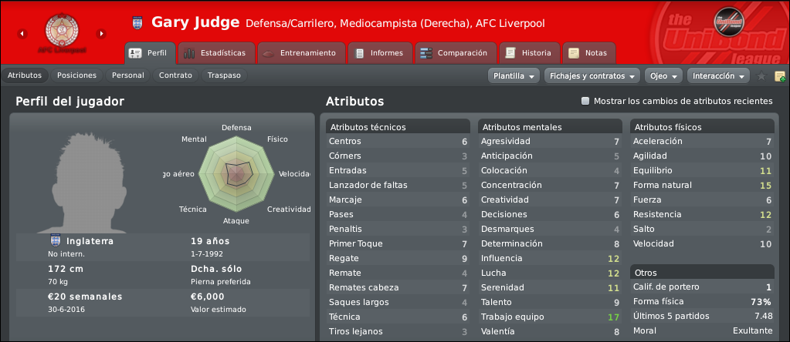Click the attribute radar polygon chart

[236, 174]
